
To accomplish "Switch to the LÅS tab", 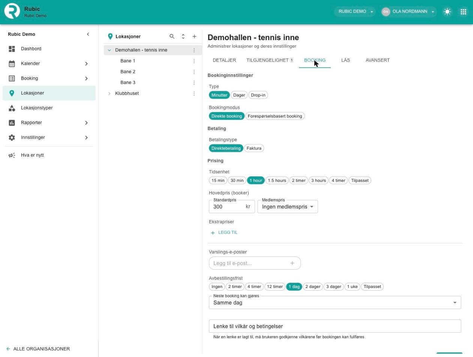I will [345, 60].
